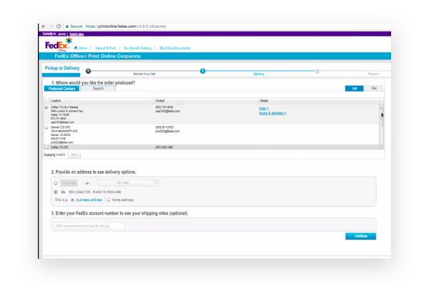Switch to the Search tab

click(x=98, y=89)
